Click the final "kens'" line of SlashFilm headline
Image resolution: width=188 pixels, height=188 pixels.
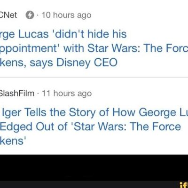click(x=13, y=141)
